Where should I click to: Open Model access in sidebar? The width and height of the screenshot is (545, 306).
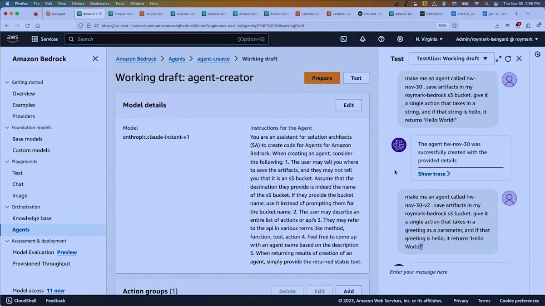click(x=28, y=291)
